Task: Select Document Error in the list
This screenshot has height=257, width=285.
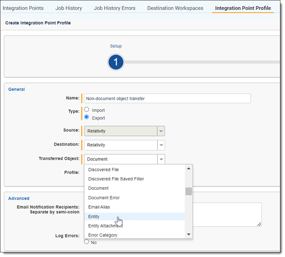Action: (104, 198)
